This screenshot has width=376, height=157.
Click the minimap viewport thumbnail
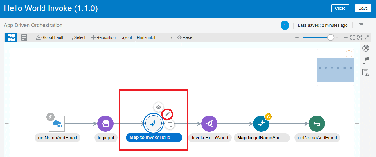(335, 70)
